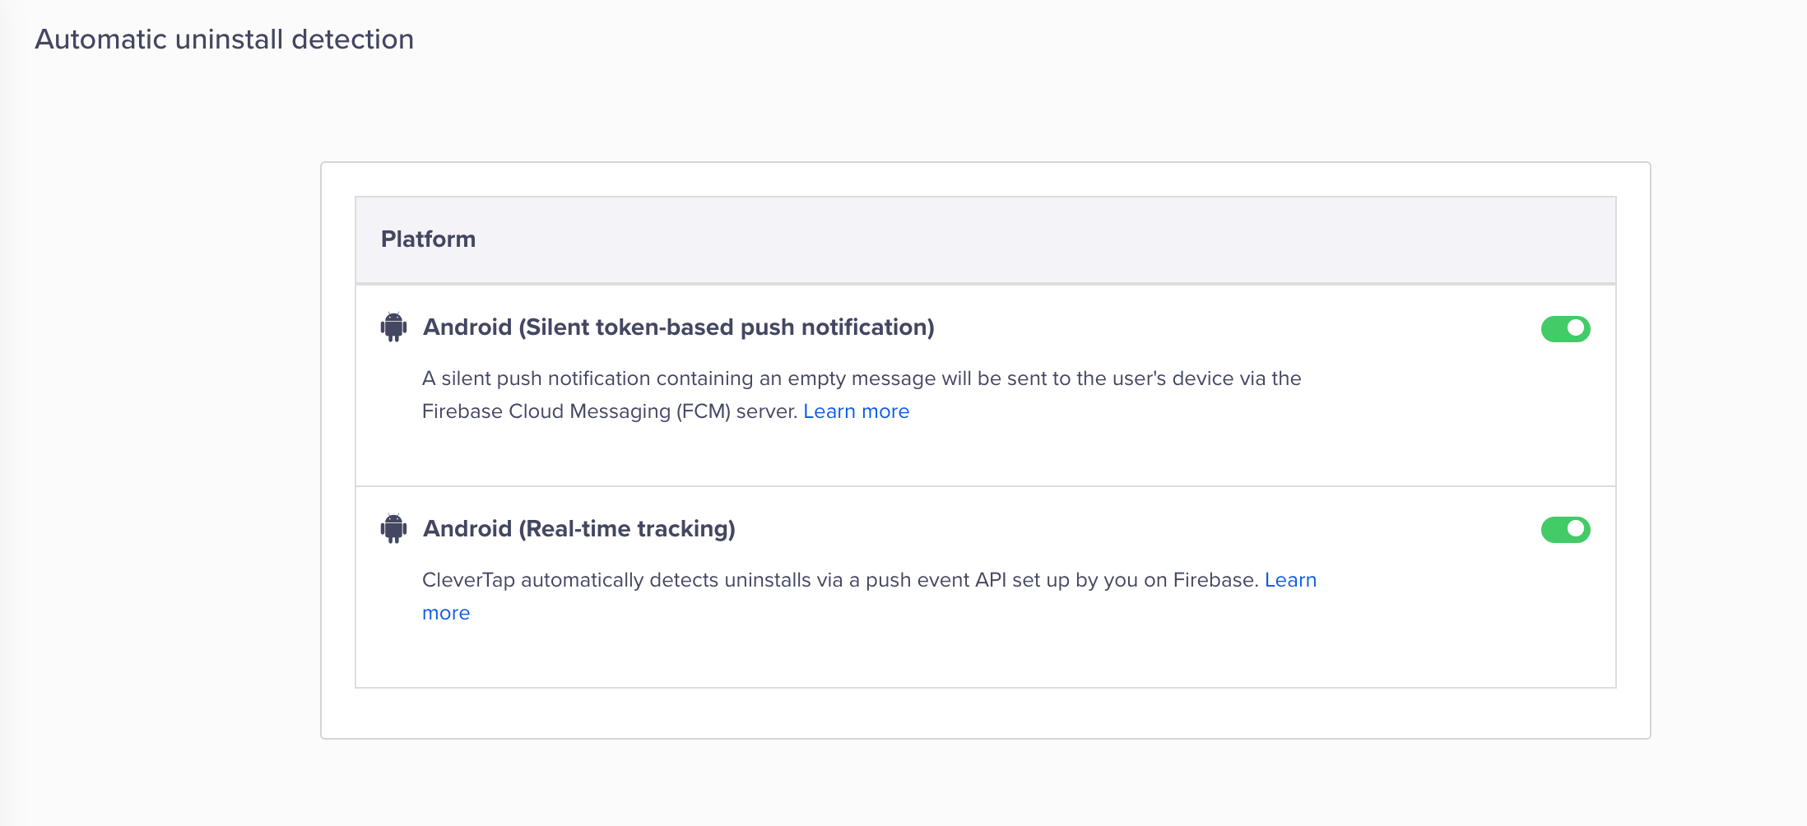Screen dimensions: 1807x826
Task: Click 'Learn' link after Firebase sentence
Action: pos(1290,580)
